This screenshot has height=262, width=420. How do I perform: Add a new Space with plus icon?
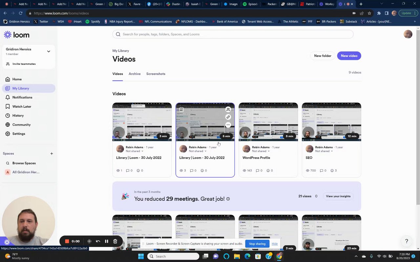tap(52, 153)
